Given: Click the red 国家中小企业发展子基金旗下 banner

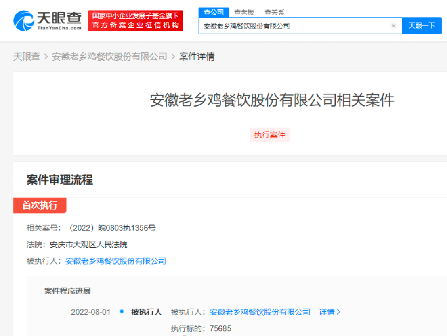Looking at the screenshot, I should (x=135, y=21).
